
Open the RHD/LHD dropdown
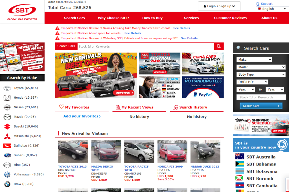(x=252, y=82)
